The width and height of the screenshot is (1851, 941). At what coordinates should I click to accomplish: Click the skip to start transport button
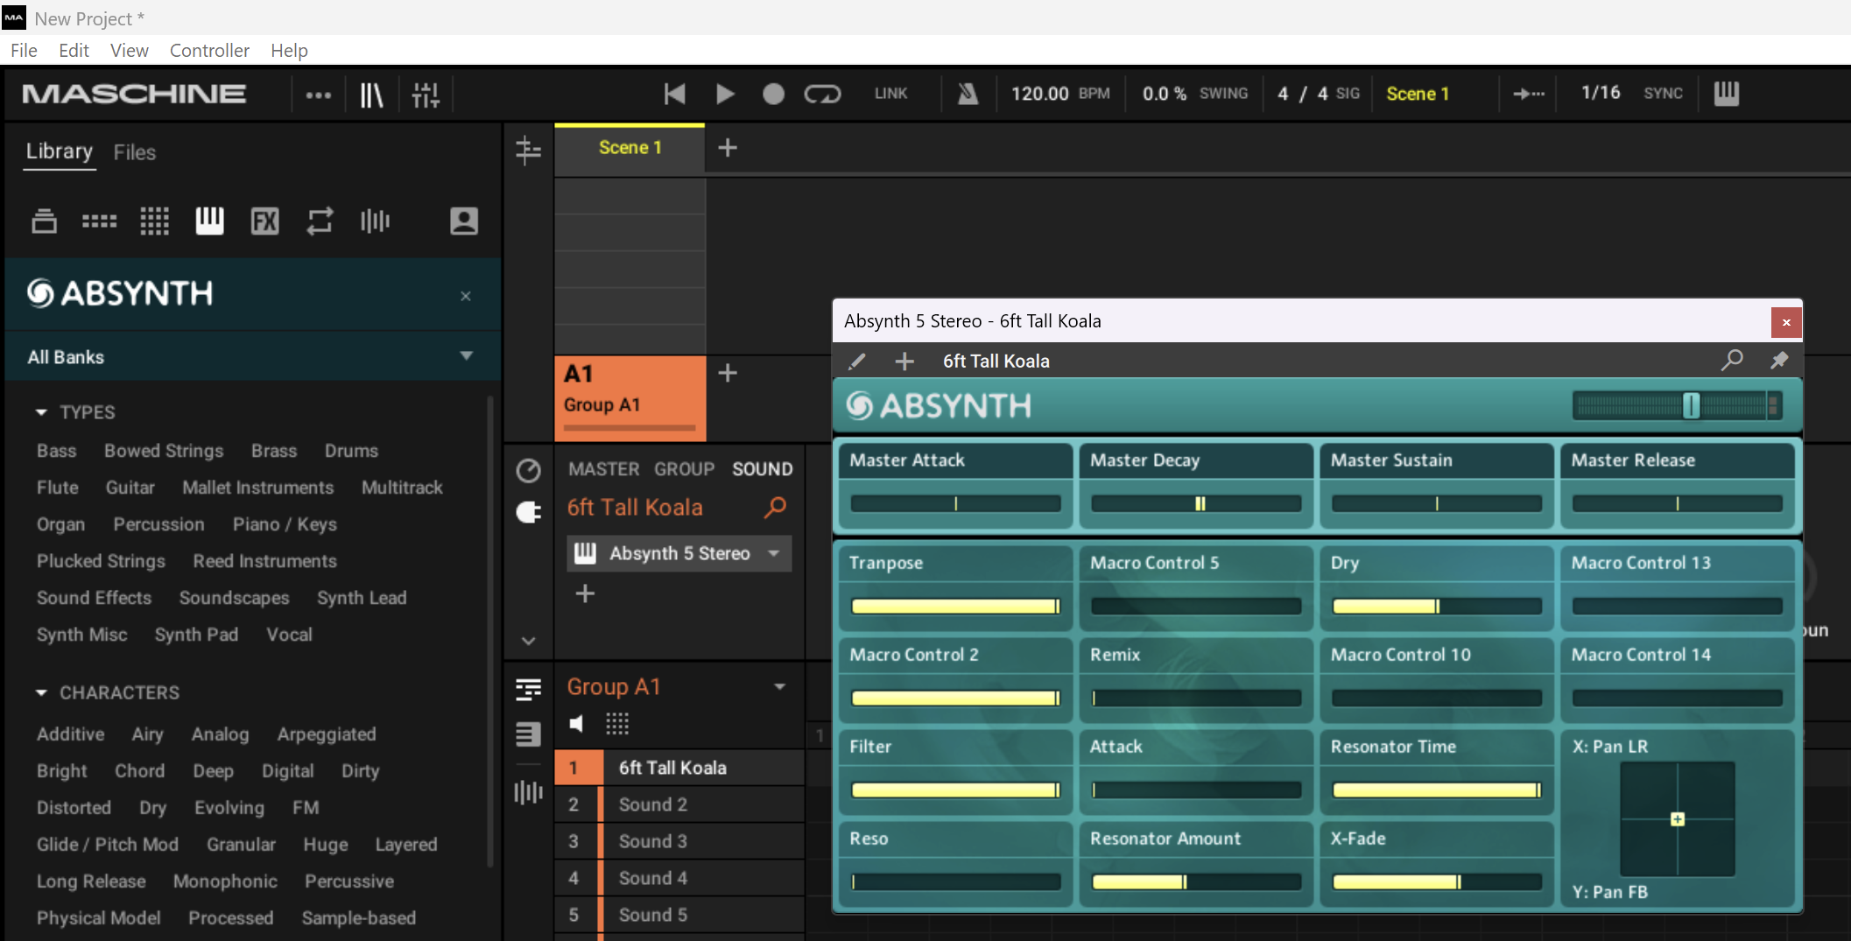674,94
